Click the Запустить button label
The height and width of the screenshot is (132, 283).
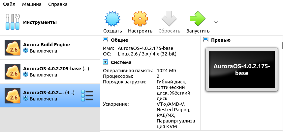tap(198, 31)
